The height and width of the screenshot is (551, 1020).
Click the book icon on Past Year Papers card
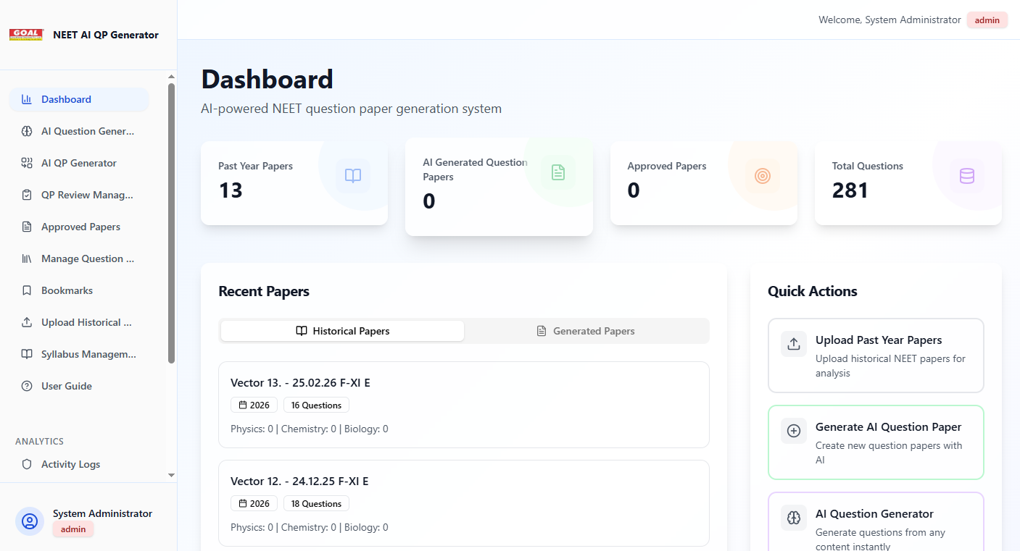point(353,176)
